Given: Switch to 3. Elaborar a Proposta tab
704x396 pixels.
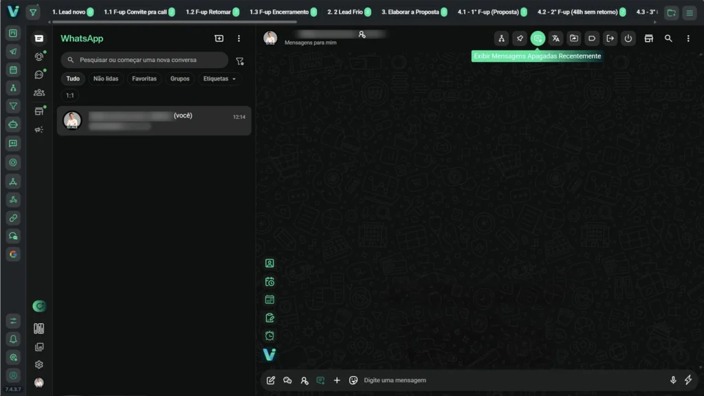Looking at the screenshot, I should pos(410,12).
